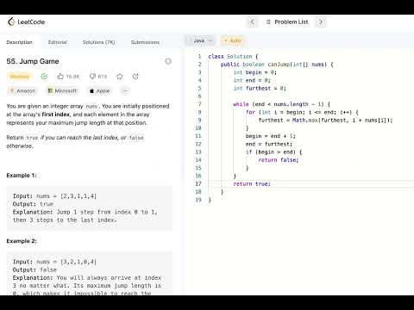
Task: Click line number 6 in editor gutter
Action: pyautogui.click(x=199, y=96)
